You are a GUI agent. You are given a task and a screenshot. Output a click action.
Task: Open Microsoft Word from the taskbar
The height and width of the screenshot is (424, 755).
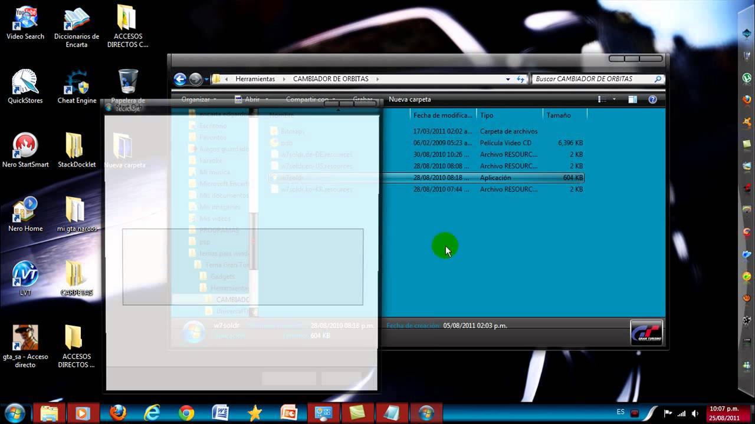coord(221,413)
